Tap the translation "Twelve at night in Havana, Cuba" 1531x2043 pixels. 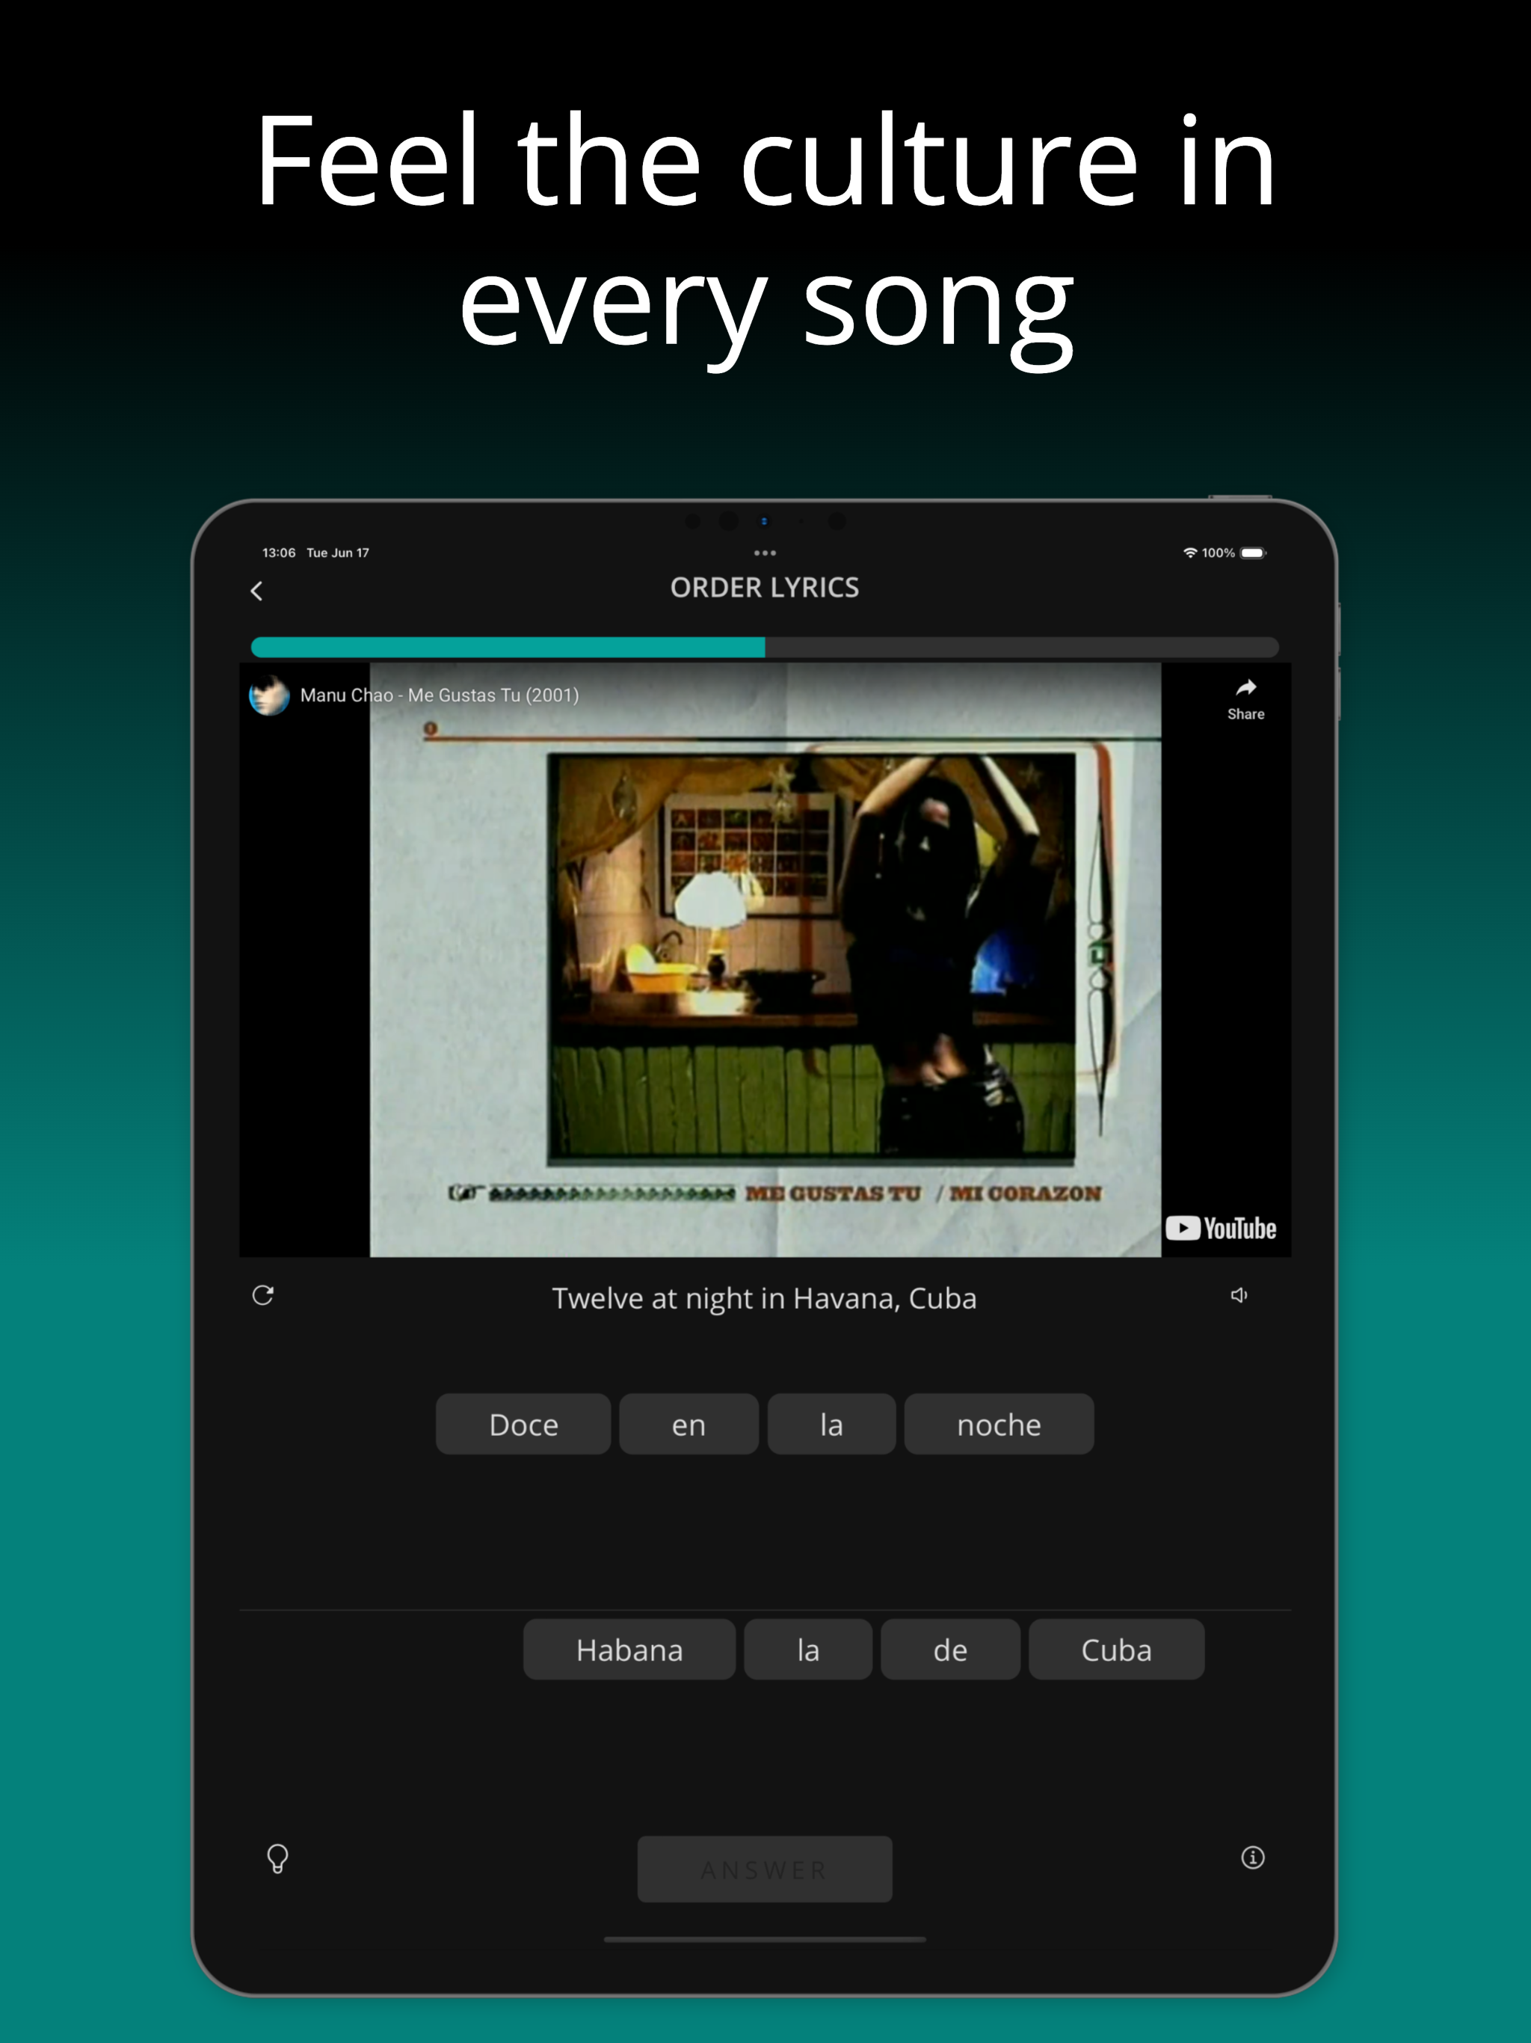pyautogui.click(x=765, y=1299)
